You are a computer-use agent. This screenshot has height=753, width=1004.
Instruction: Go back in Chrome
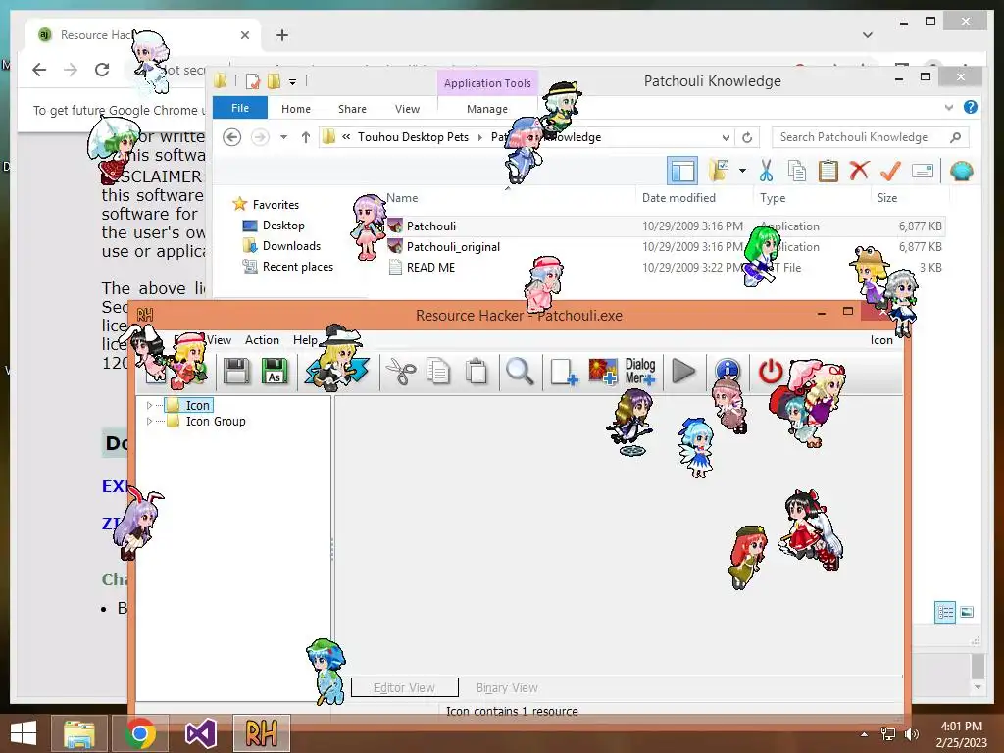[39, 70]
